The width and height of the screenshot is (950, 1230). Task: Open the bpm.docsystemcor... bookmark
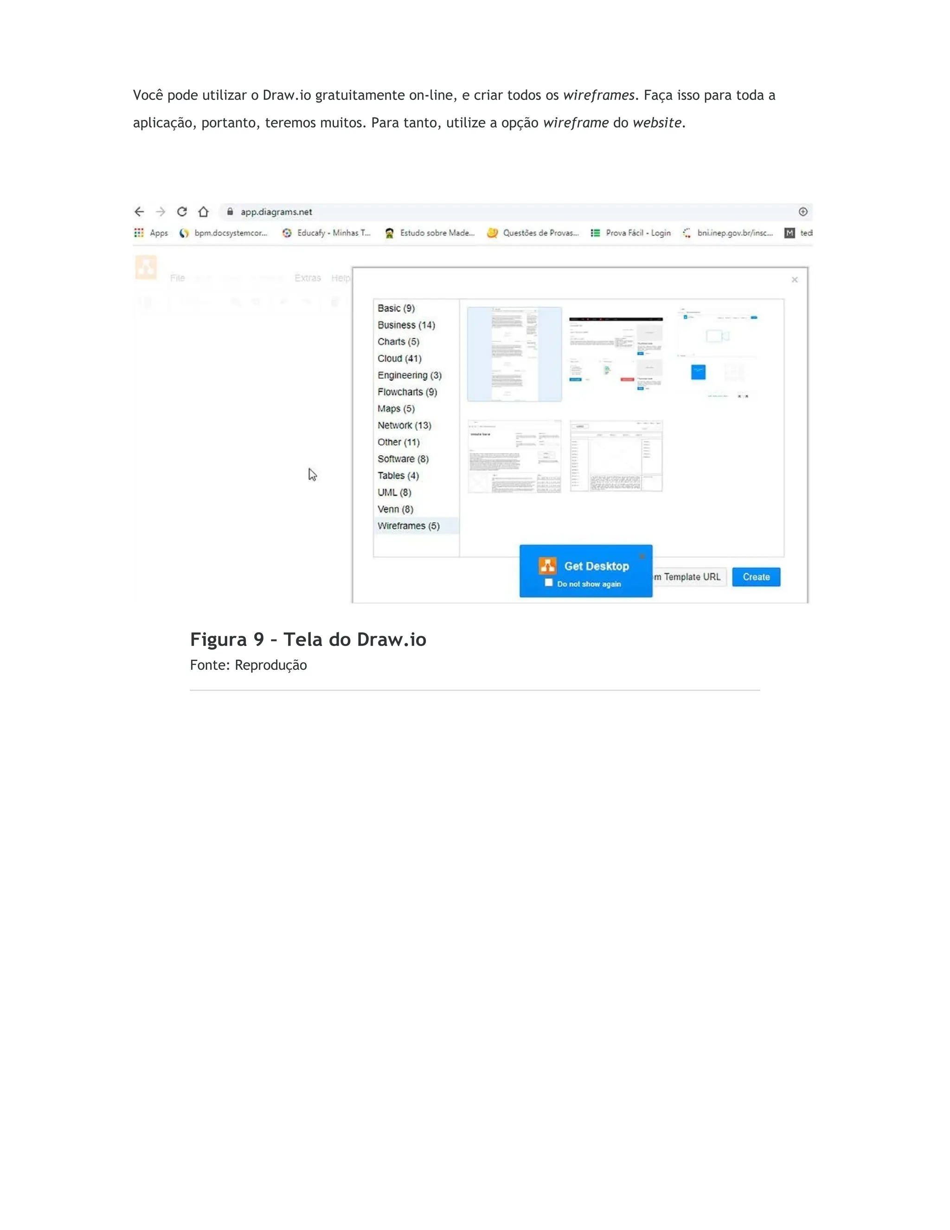coord(223,233)
